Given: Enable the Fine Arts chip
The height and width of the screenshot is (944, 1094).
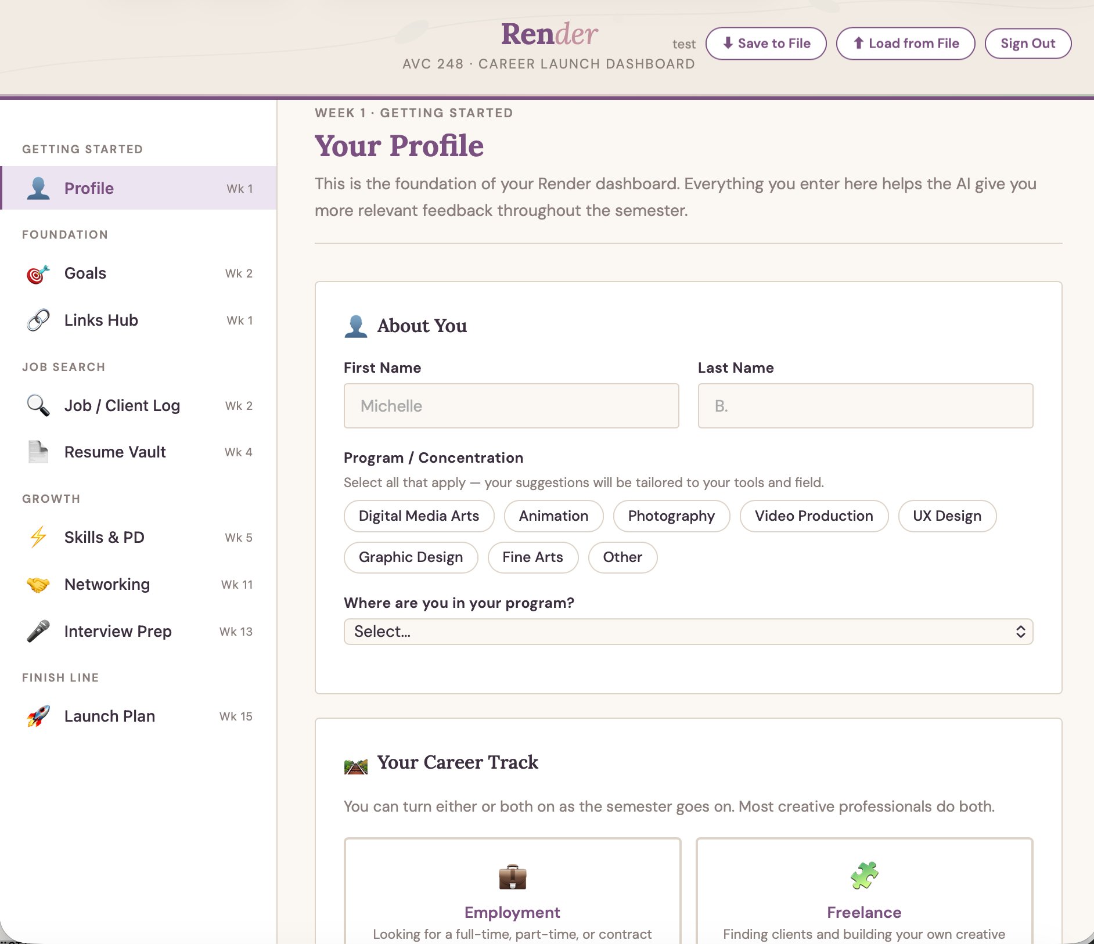Looking at the screenshot, I should tap(533, 557).
